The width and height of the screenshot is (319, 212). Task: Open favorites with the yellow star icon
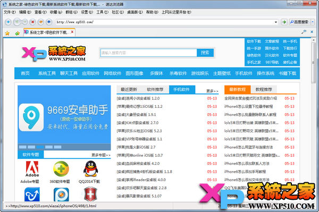pyautogui.click(x=7, y=33)
